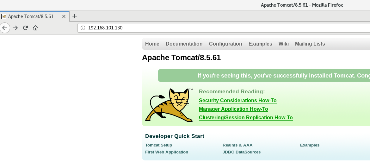
Task: Close the Apache Tomcat/8.5.61 tab
Action: (x=64, y=16)
